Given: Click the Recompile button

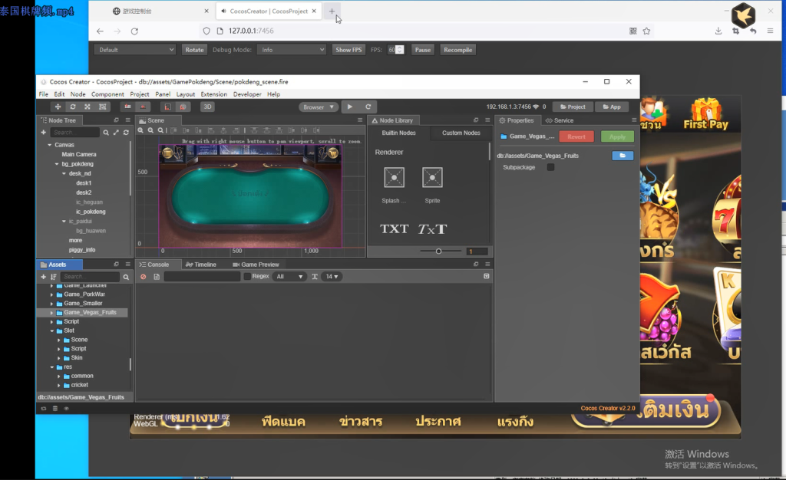Looking at the screenshot, I should point(457,48).
